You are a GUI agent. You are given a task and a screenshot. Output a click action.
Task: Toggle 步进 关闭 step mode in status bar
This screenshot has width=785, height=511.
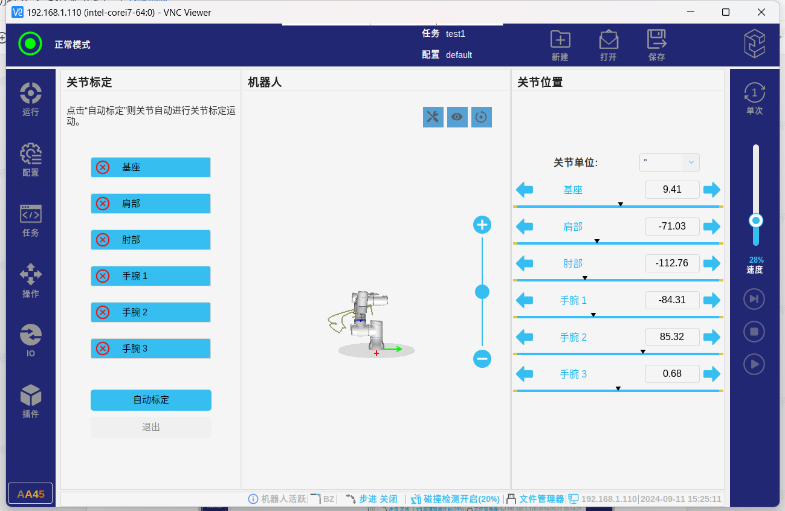point(372,499)
